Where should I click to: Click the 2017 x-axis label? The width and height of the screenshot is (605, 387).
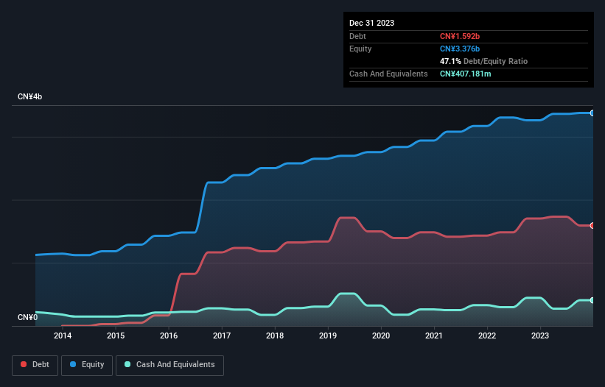point(222,335)
